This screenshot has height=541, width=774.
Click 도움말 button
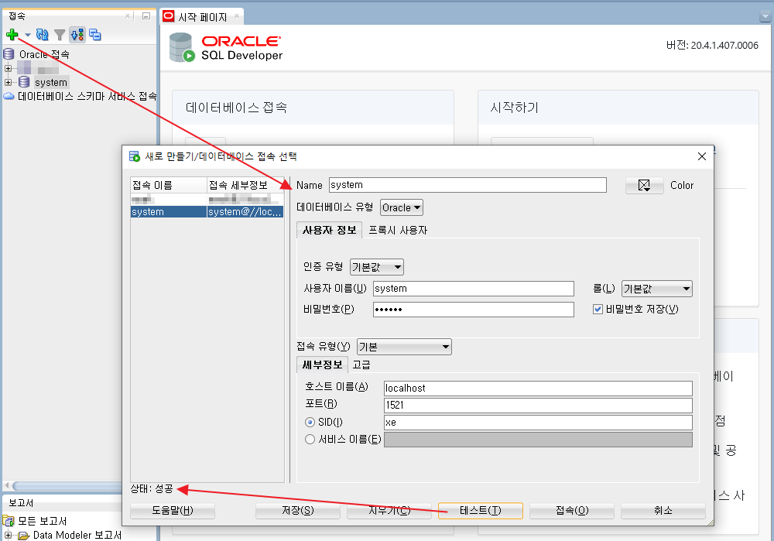click(173, 510)
